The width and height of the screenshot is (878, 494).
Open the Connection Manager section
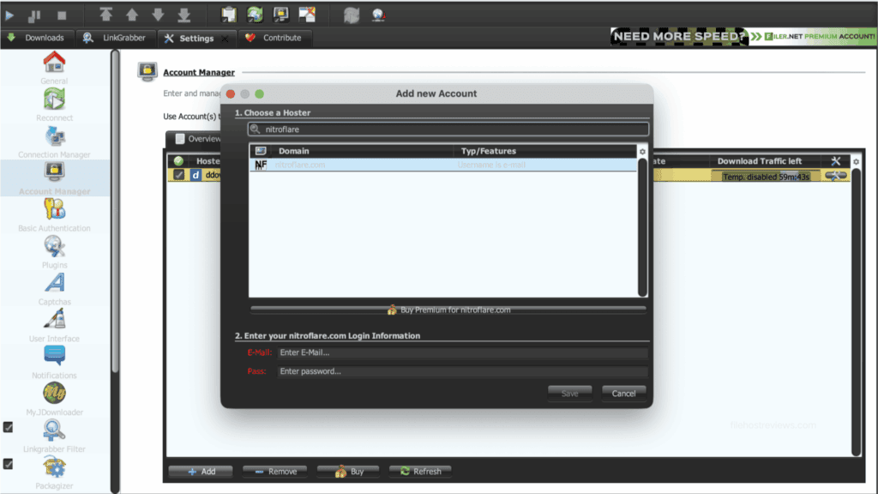tap(54, 142)
